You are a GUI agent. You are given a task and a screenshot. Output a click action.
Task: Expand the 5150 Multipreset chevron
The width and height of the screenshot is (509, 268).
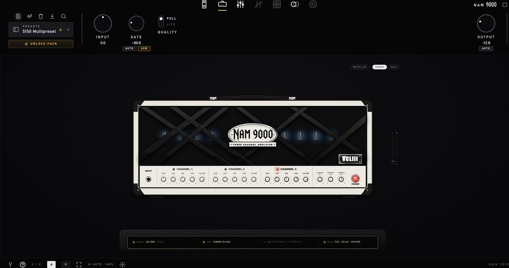tap(68, 30)
